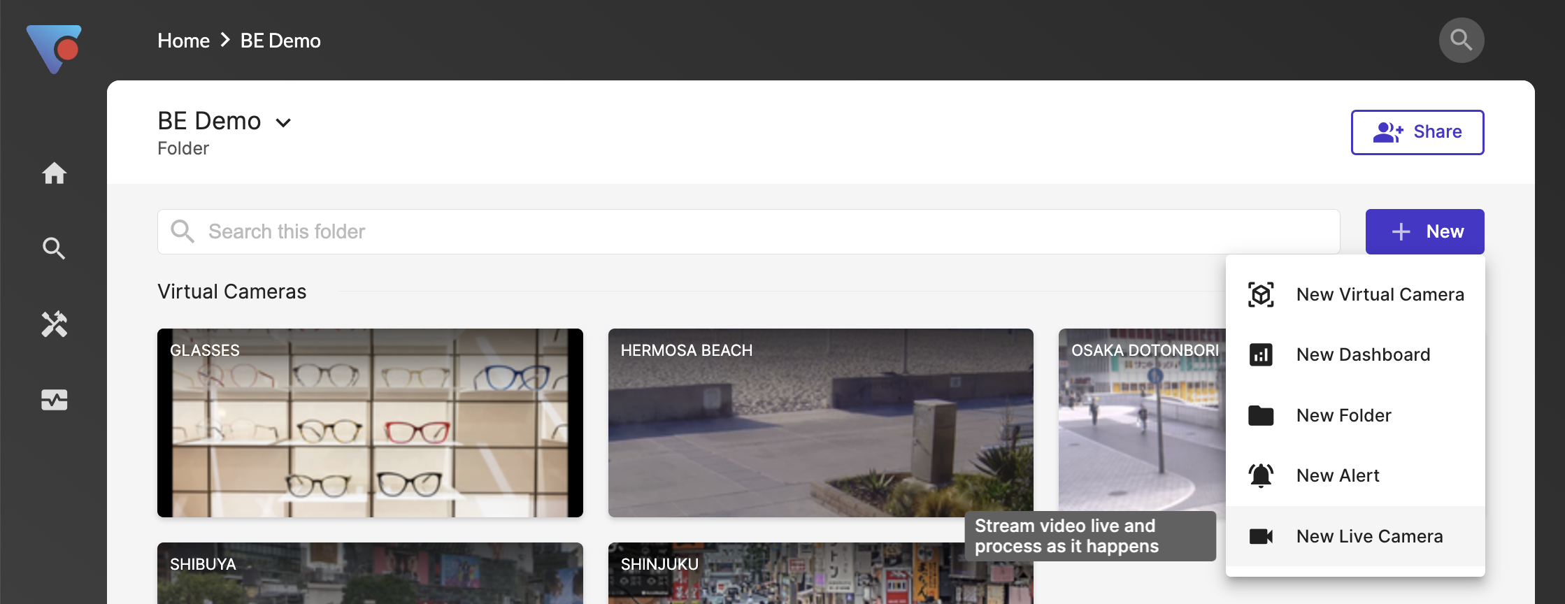
Task: Select New Folder from the menu
Action: pyautogui.click(x=1343, y=415)
